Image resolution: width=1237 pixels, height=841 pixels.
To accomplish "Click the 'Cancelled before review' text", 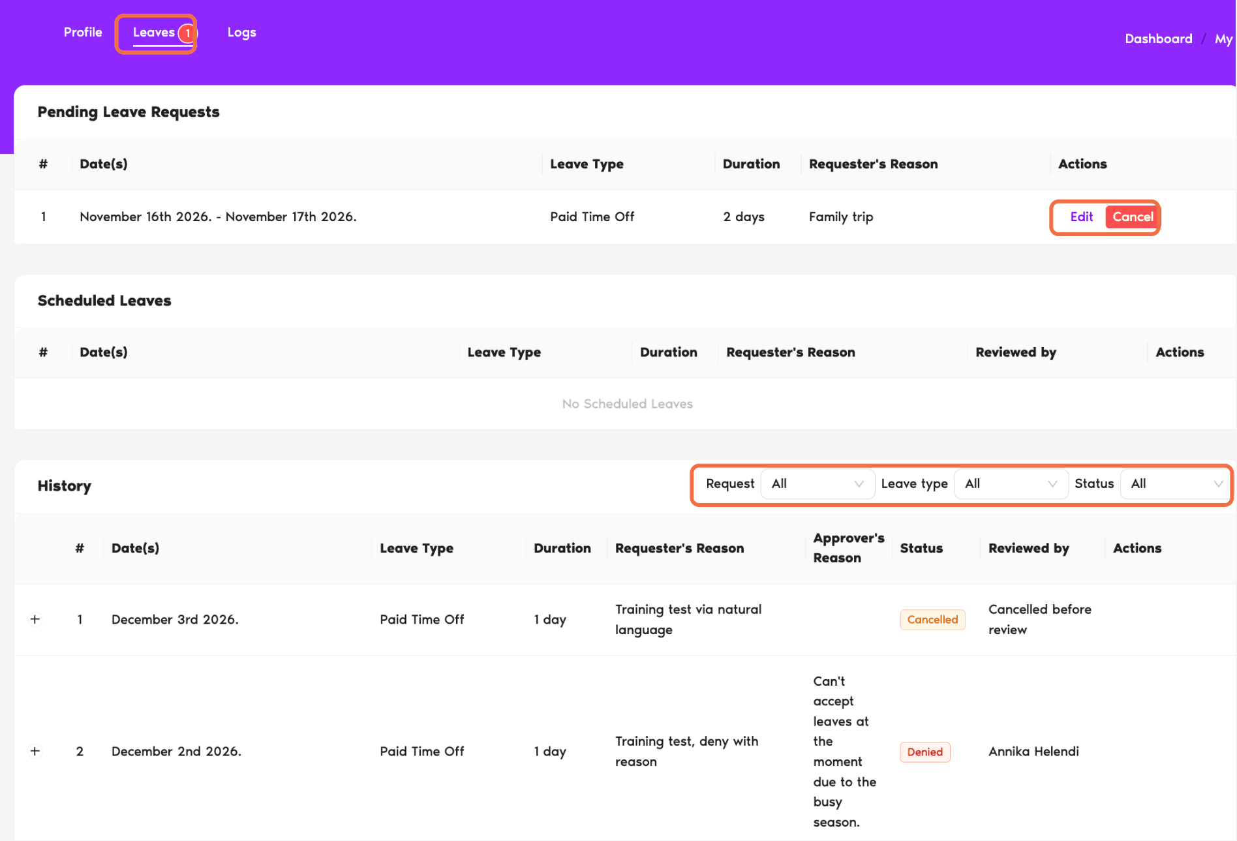I will click(x=1039, y=619).
